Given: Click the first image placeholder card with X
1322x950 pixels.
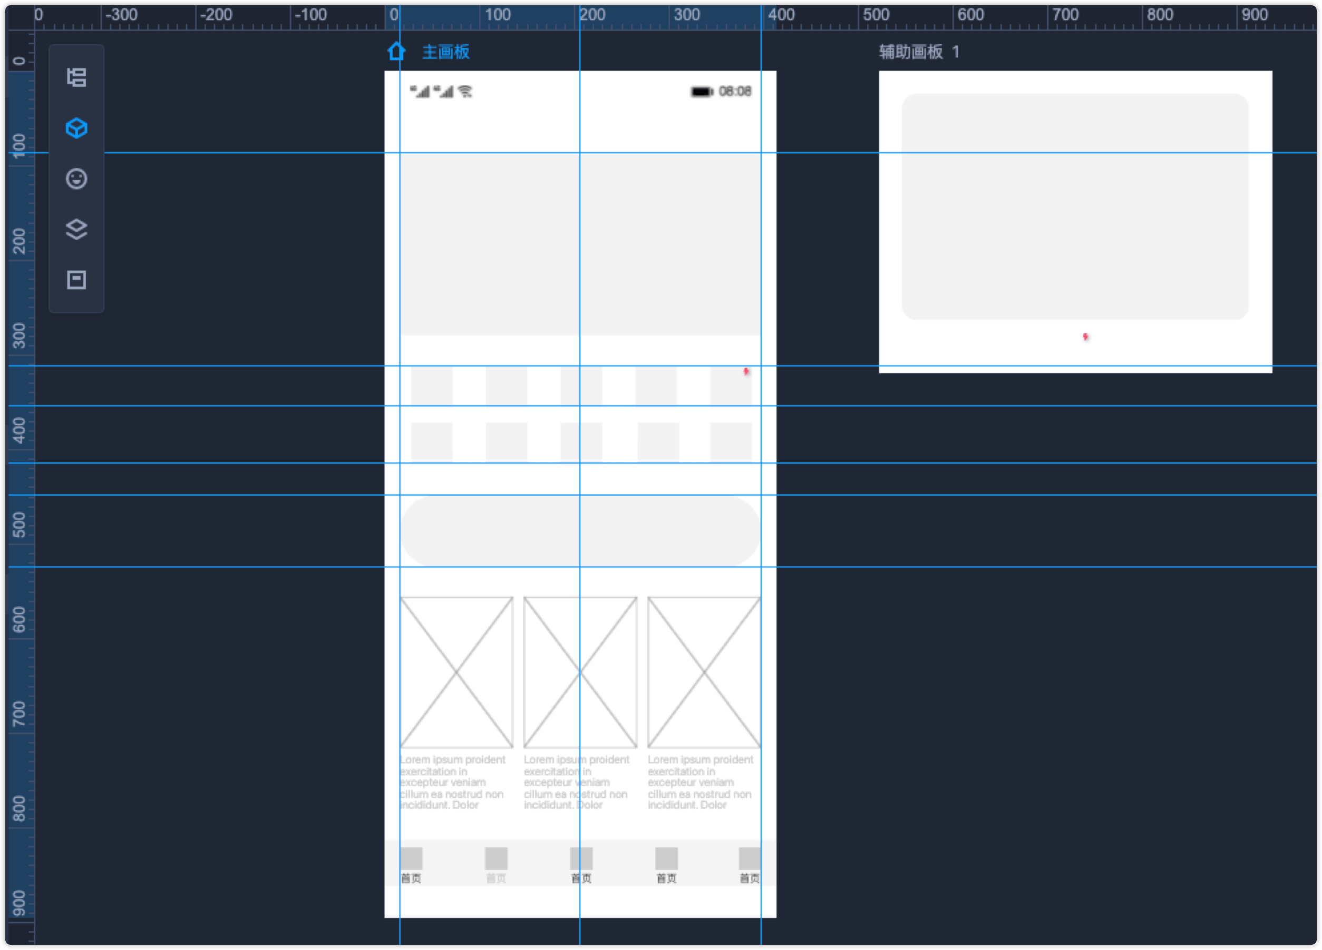Looking at the screenshot, I should pos(456,673).
